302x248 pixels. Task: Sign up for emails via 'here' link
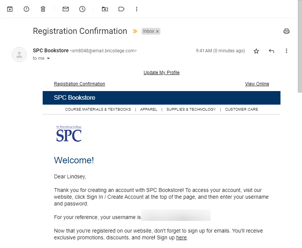pos(182,237)
